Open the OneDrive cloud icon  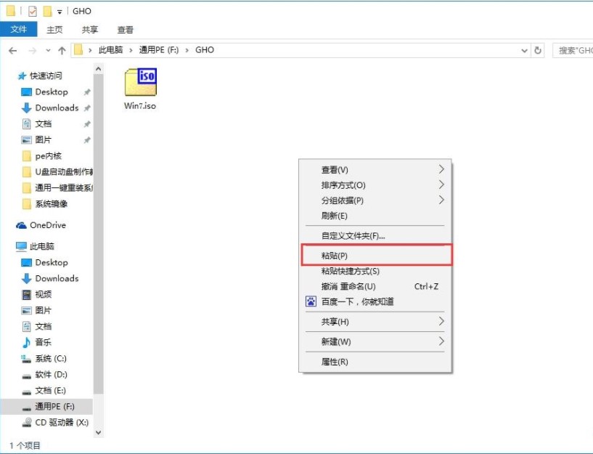[x=21, y=225]
